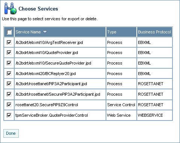Click the Choose Services page heading
180x143 pixels.
38,9
